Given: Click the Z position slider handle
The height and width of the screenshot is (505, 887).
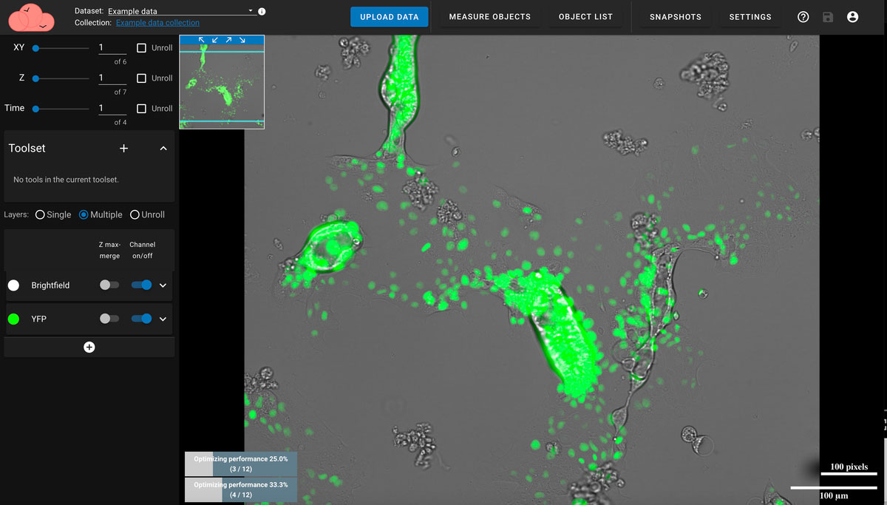Looking at the screenshot, I should (35, 78).
